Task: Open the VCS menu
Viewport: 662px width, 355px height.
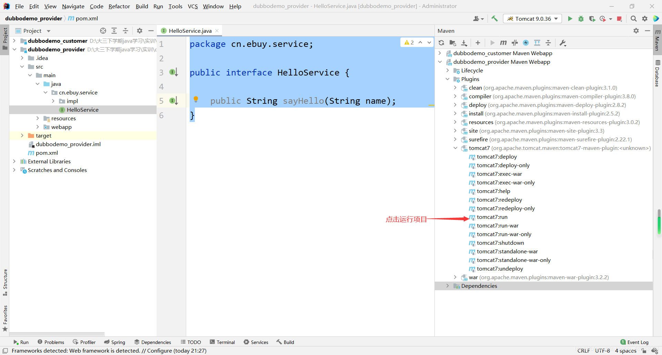Action: click(193, 6)
